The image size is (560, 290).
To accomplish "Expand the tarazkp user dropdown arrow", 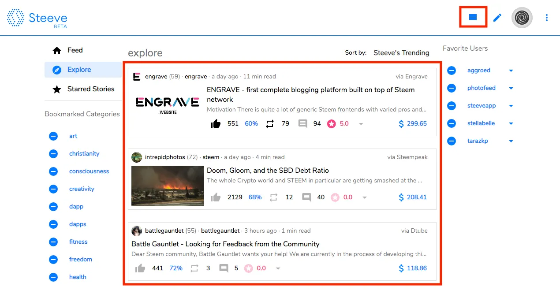I will [x=511, y=141].
